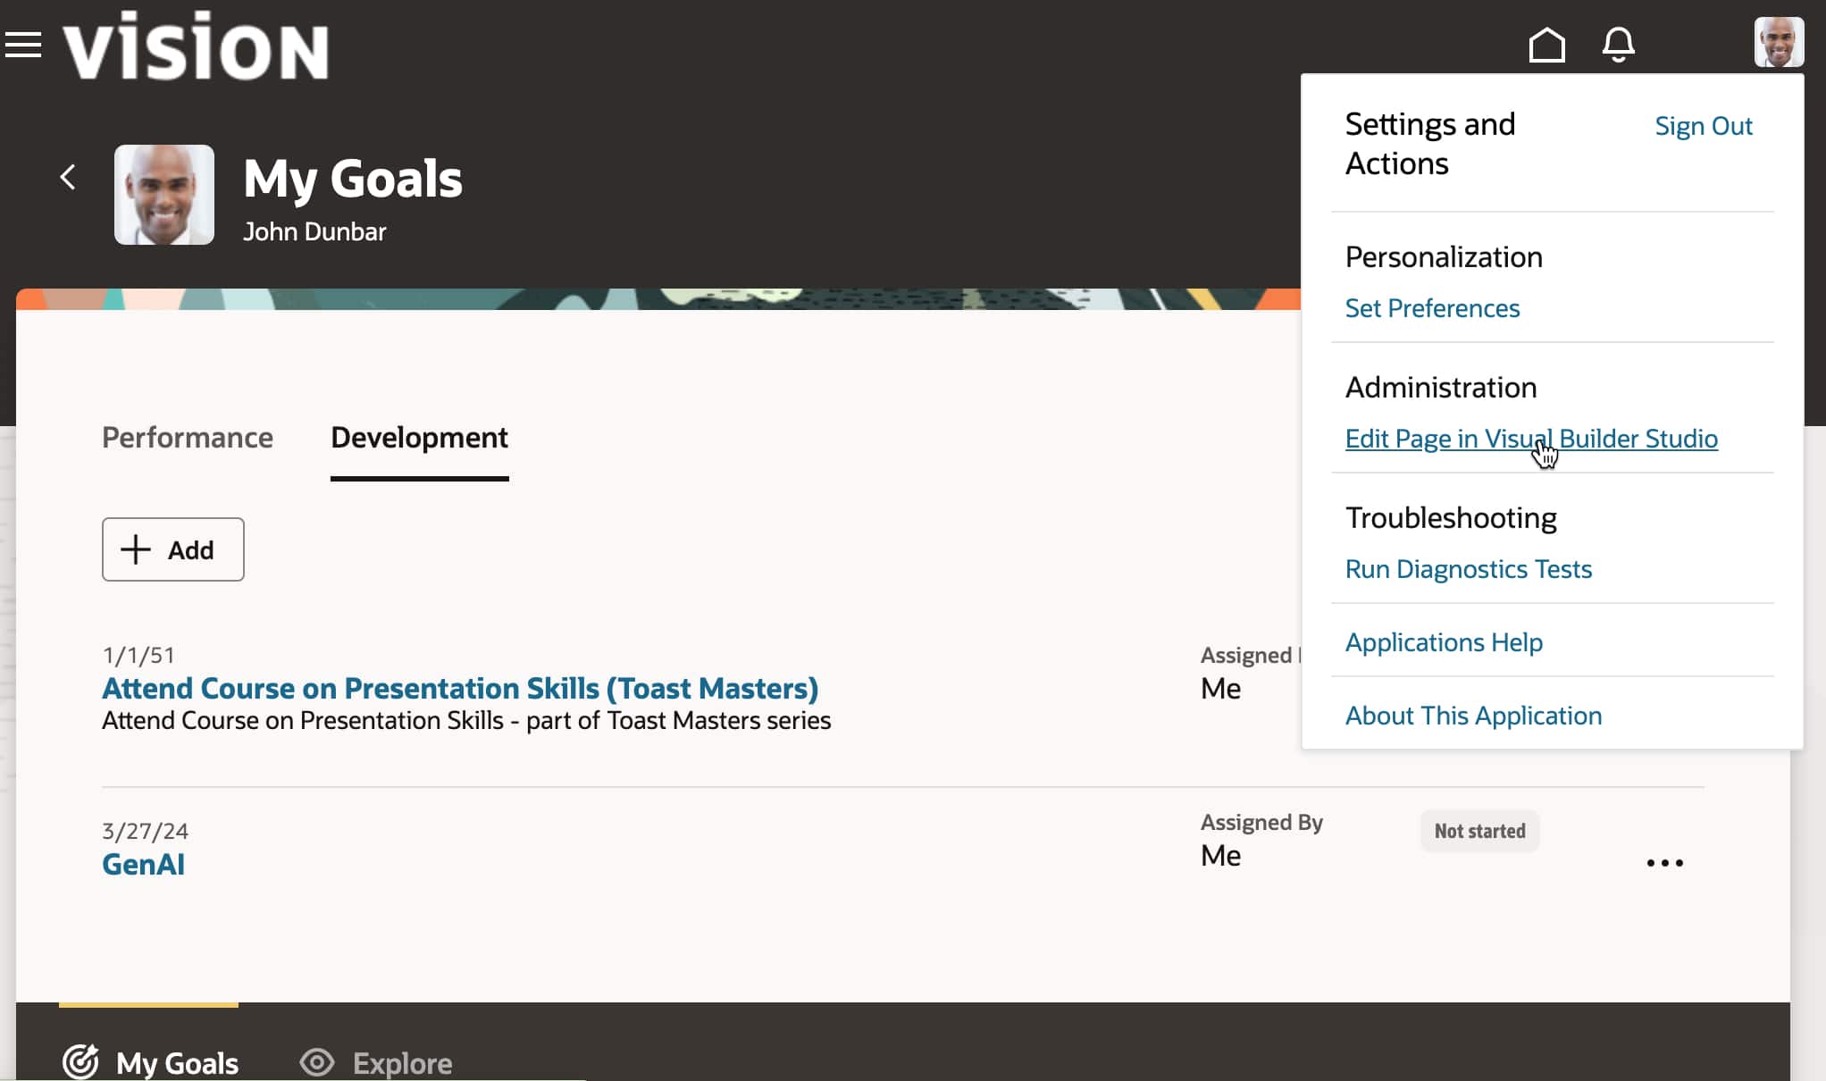Click the home icon in the header
1826x1081 pixels.
pos(1547,45)
